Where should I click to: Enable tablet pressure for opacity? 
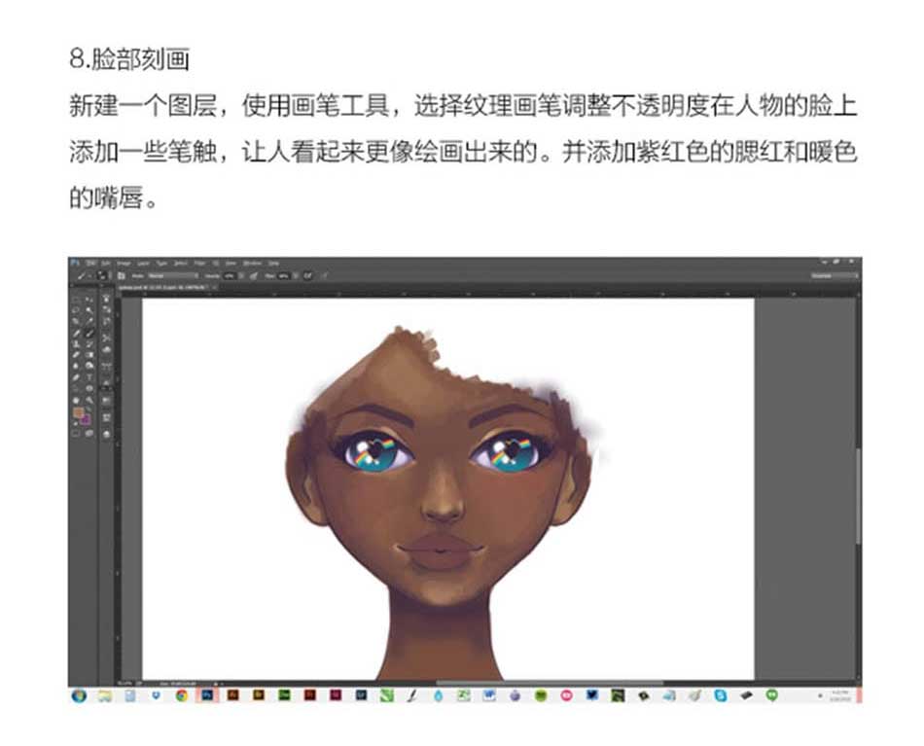(x=254, y=275)
